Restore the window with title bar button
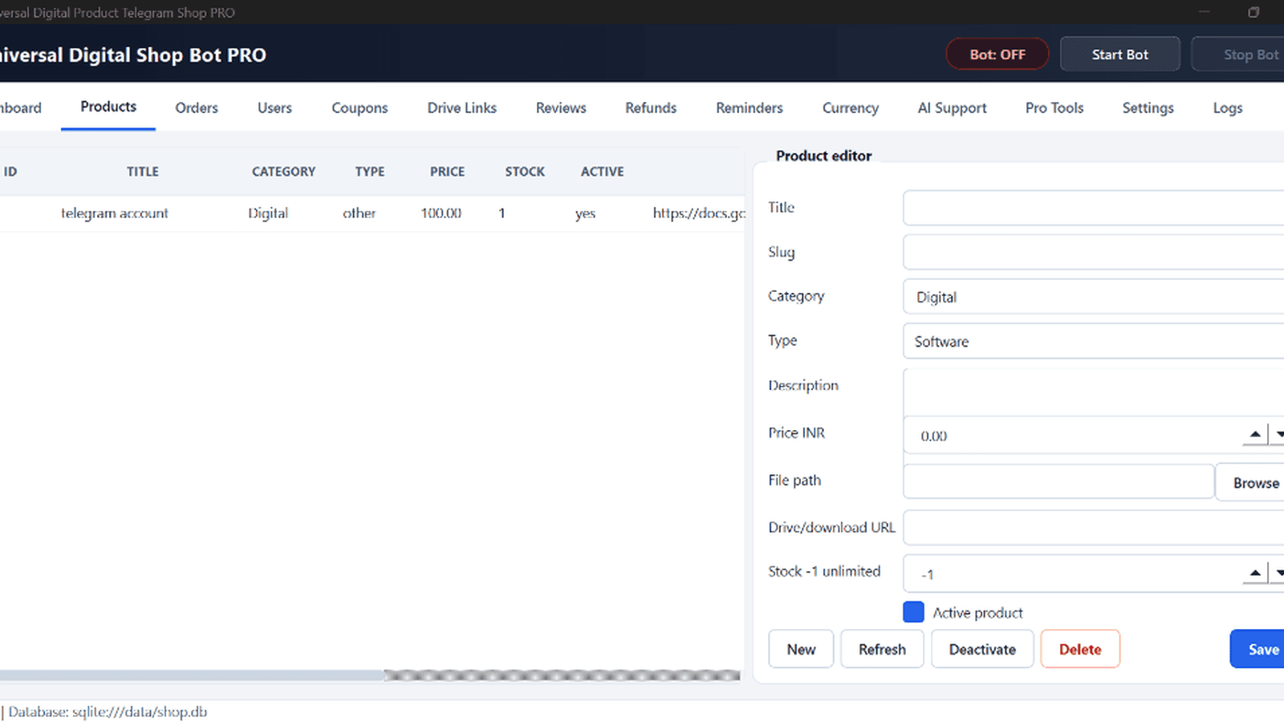Screen dimensions: 1284x722 tap(1254, 12)
